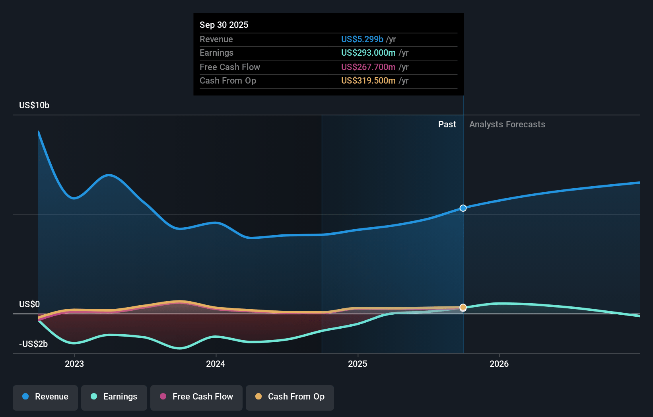Screen dimensions: 653x417
Task: Toggle the Revenue legend button
Action: (45, 397)
